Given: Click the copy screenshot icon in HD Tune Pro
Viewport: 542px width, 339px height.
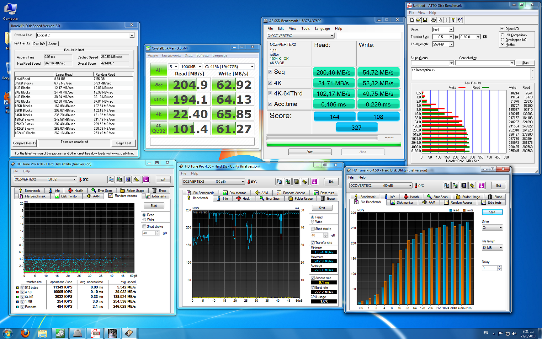Looking at the screenshot, I should click(x=120, y=179).
